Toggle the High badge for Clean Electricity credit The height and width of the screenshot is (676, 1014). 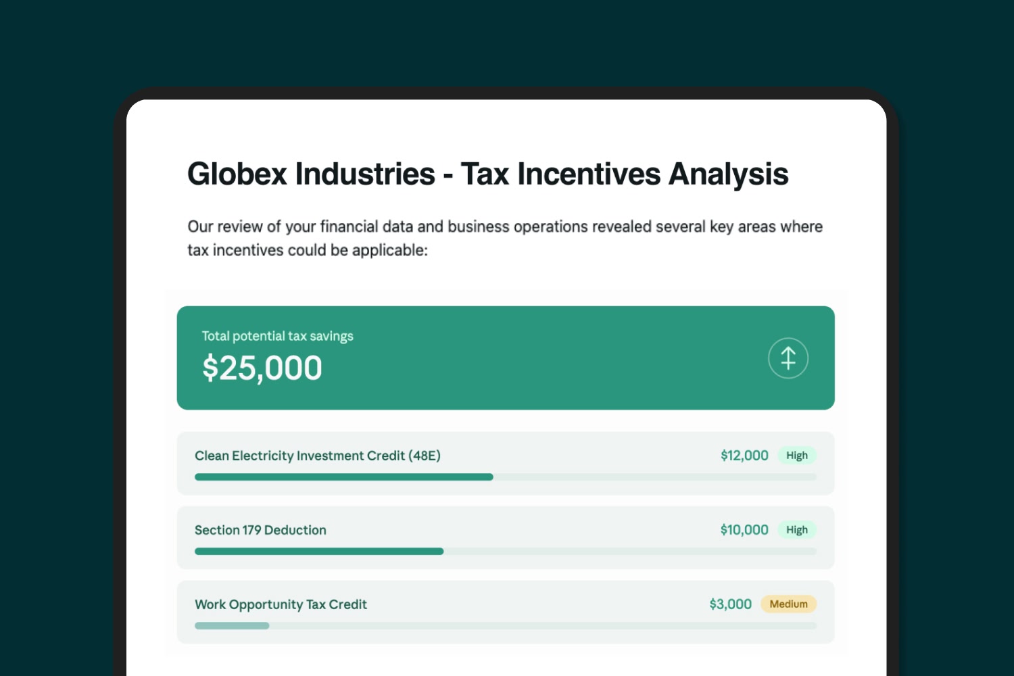798,456
